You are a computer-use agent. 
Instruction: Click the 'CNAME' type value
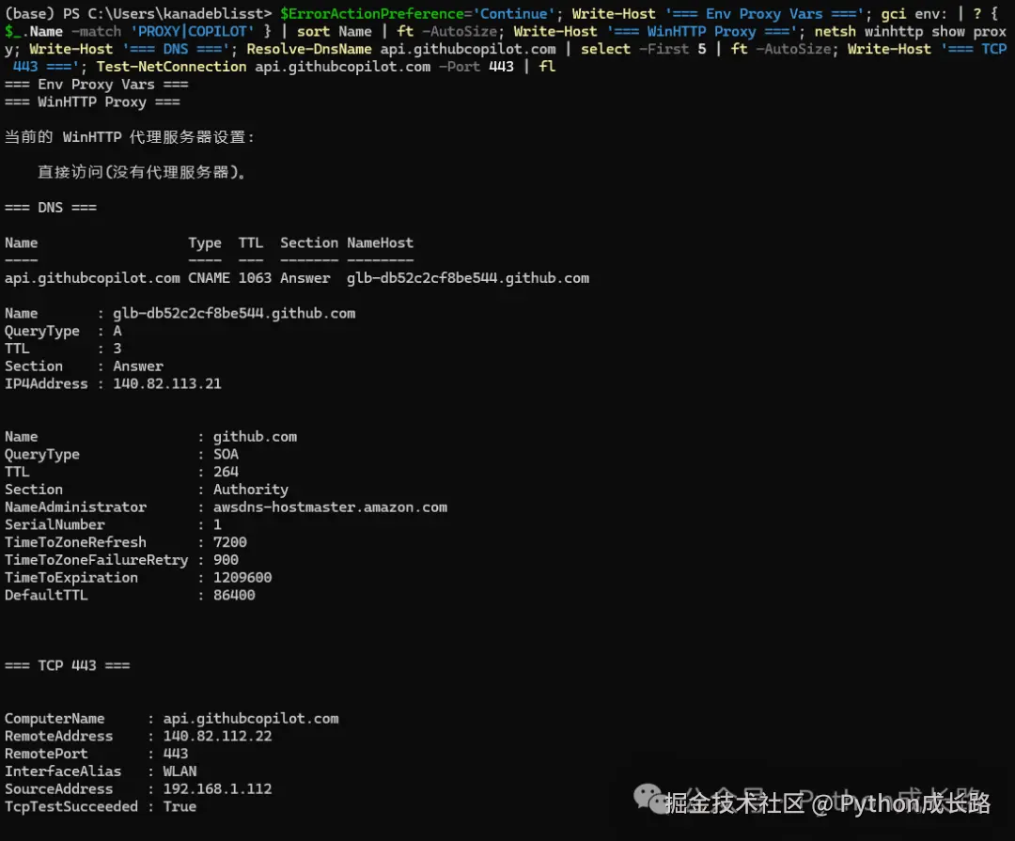209,278
